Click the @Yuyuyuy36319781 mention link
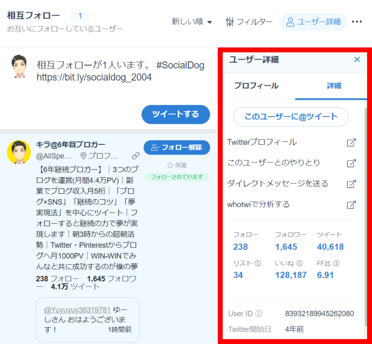 (x=77, y=310)
